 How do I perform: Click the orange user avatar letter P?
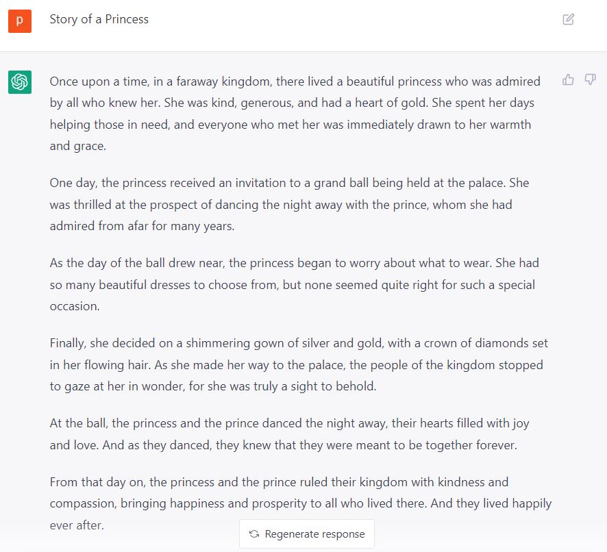(20, 21)
